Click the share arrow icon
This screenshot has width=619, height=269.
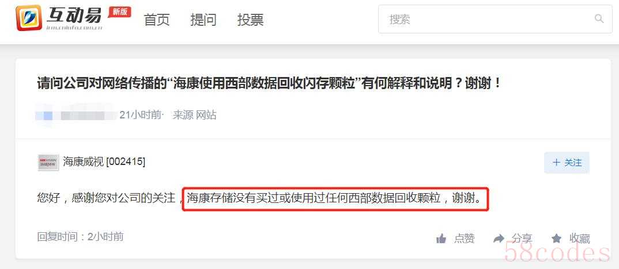pos(499,239)
